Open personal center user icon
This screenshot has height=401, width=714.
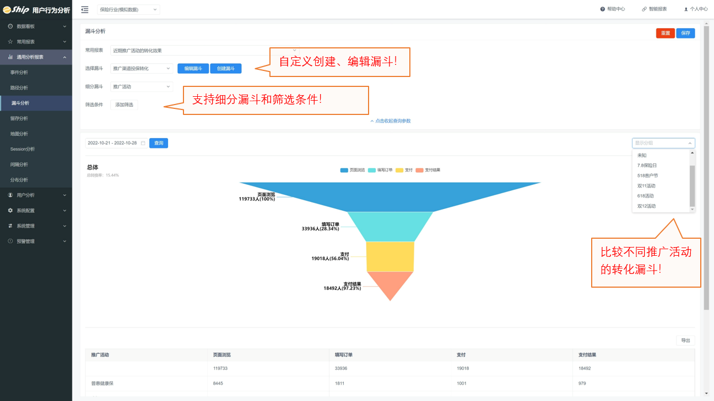click(x=686, y=9)
